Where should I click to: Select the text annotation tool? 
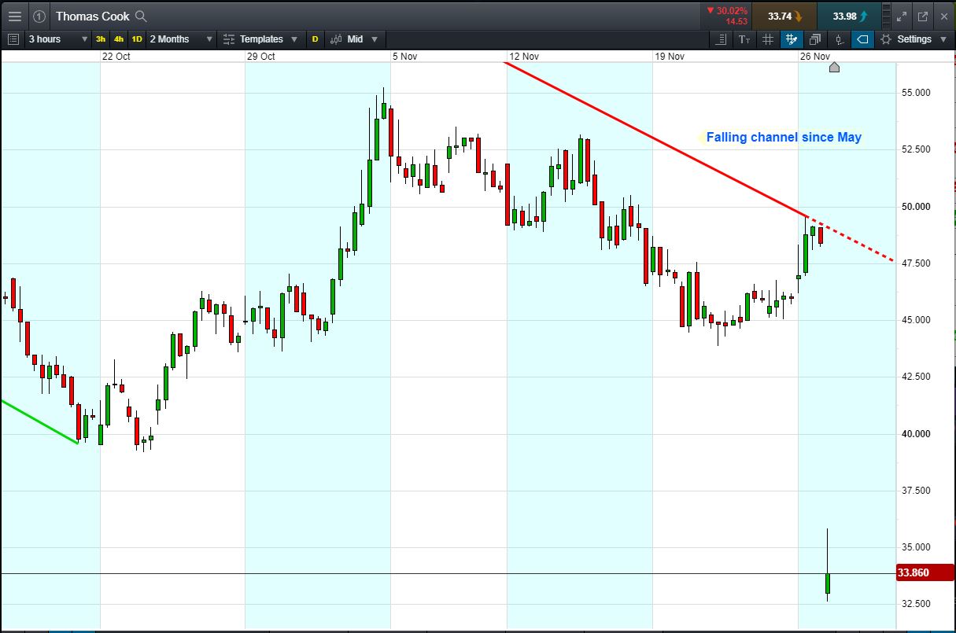tap(745, 39)
